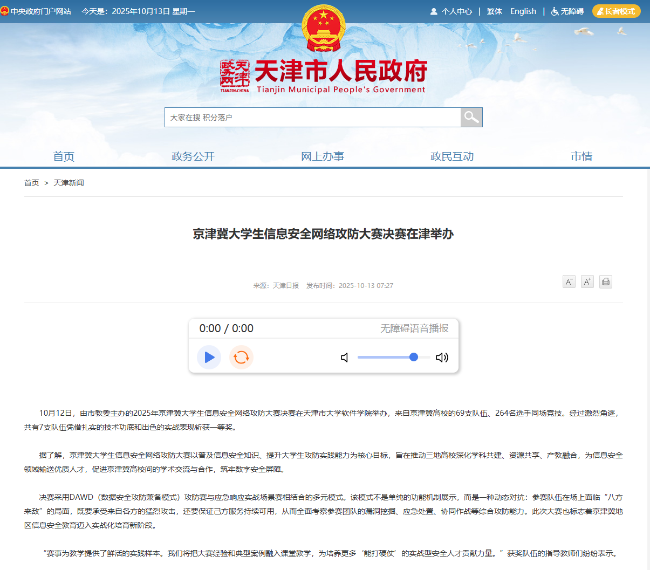Click the orange replay audio icon
The height and width of the screenshot is (570, 650).
click(241, 357)
